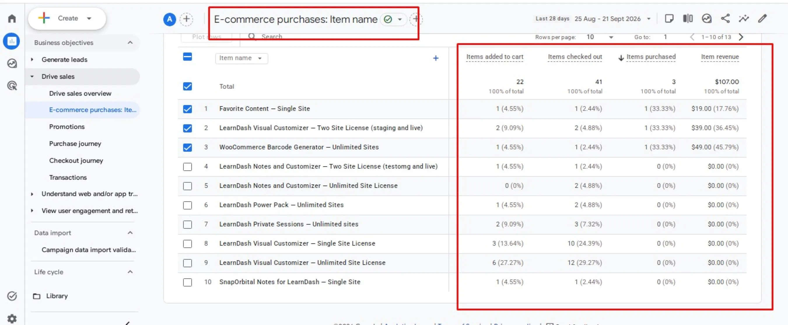Viewport: 788px width, 325px height.
Task: Open the Promotions report
Action: coord(67,127)
